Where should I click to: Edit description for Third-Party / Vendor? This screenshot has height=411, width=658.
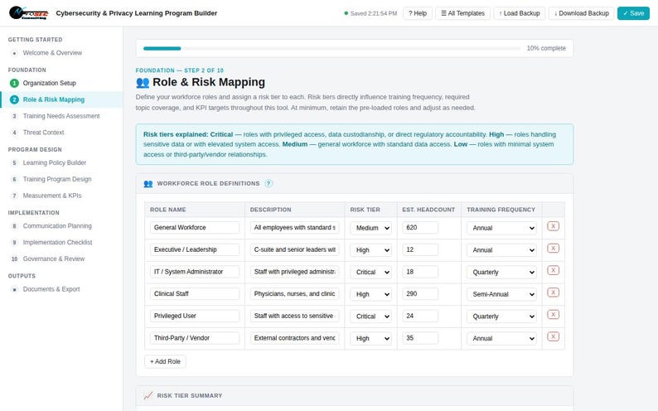pos(294,338)
